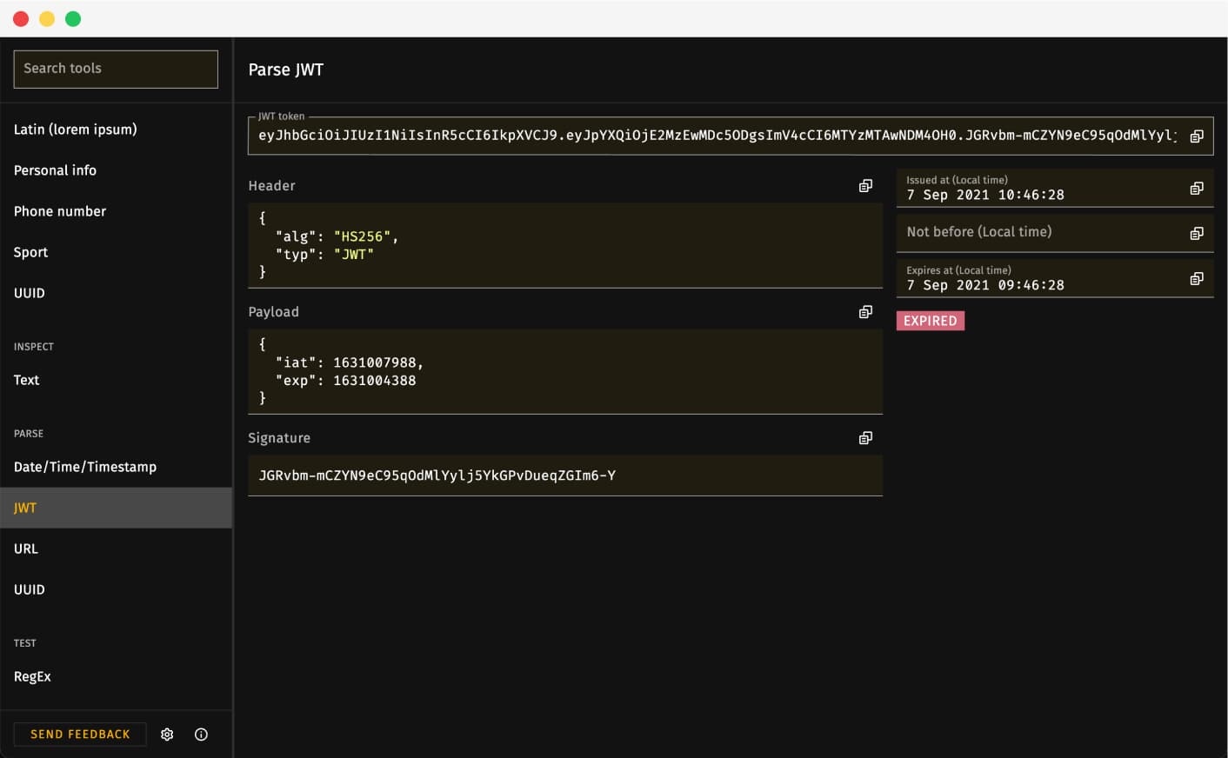Click the SEND FEEDBACK button
The width and height of the screenshot is (1228, 758).
[80, 735]
